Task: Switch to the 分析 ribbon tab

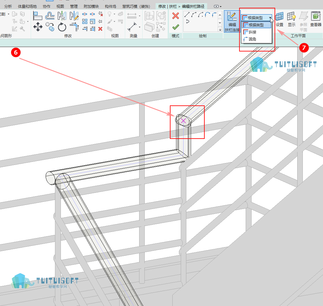Action: 8,7
